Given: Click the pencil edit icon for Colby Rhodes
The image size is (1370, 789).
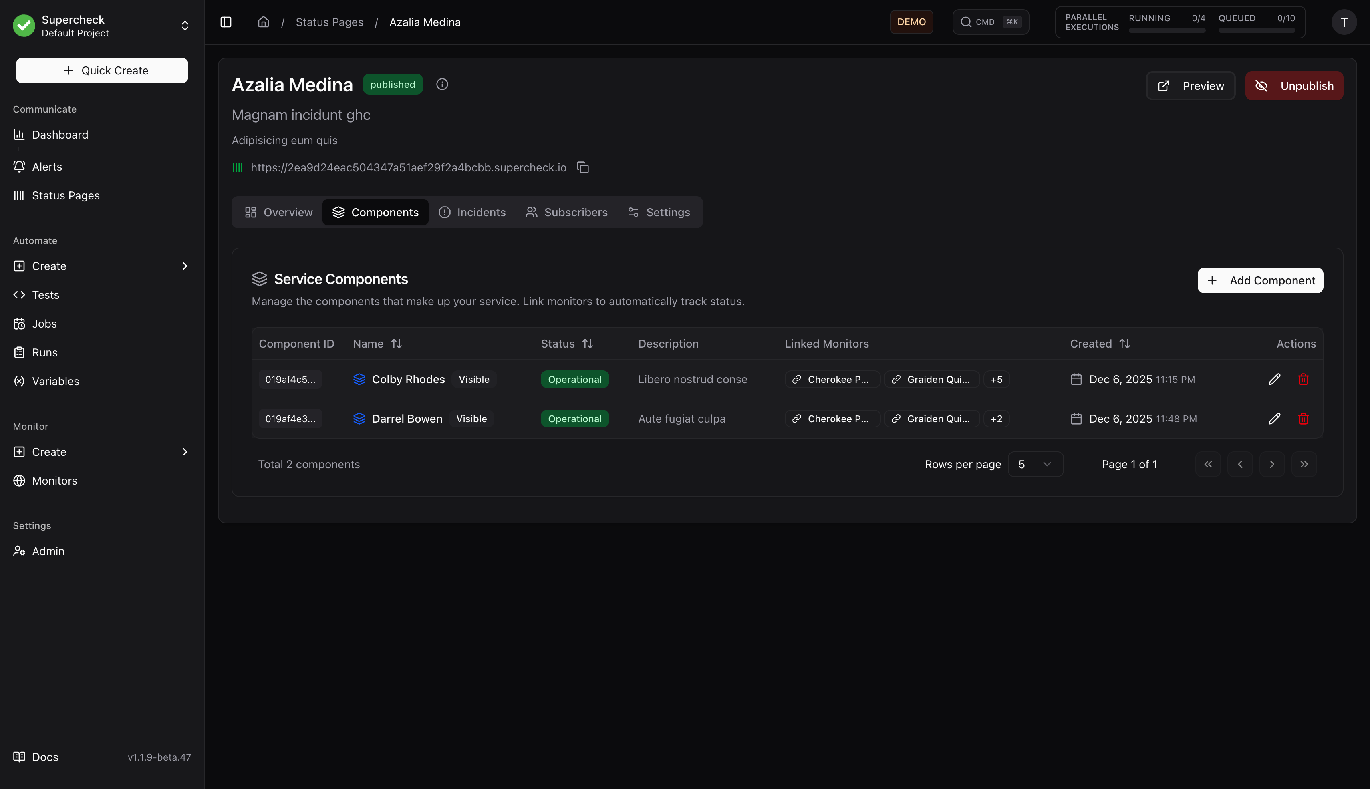Looking at the screenshot, I should [x=1275, y=379].
